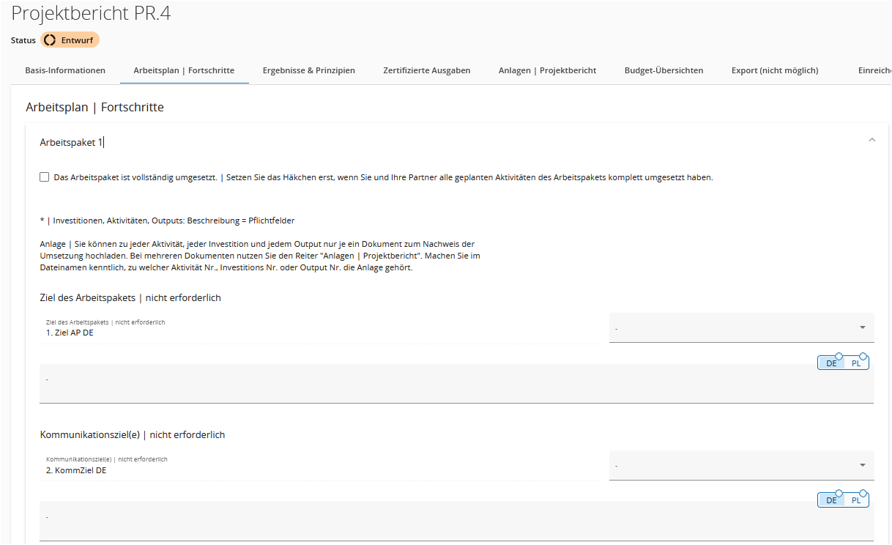Image resolution: width=892 pixels, height=545 pixels.
Task: Tick the 'Arbeitspaket ist vollständig umgesetzt' checkbox
Action: pos(45,177)
